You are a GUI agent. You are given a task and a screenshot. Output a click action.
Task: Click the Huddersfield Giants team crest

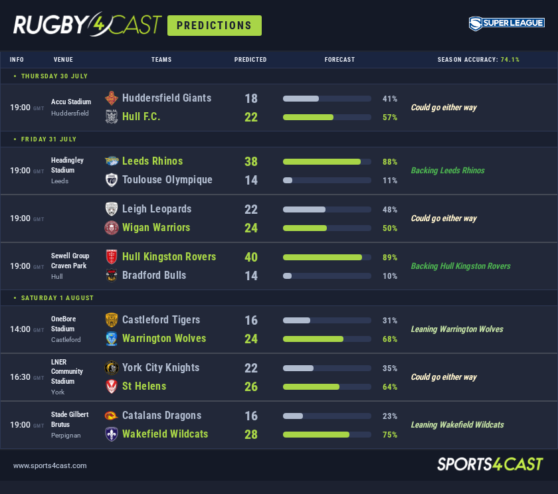click(112, 98)
